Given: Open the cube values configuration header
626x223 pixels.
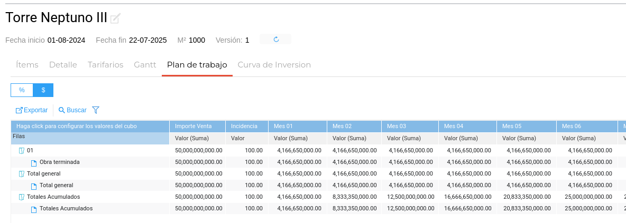Looking at the screenshot, I should (77, 127).
